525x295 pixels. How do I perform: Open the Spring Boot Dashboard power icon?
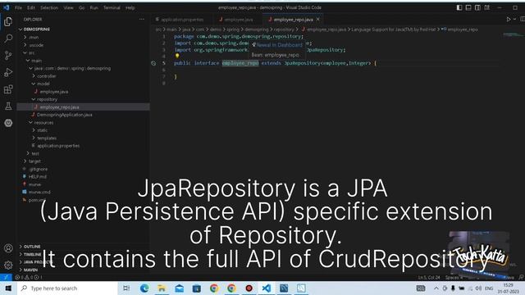click(x=8, y=123)
